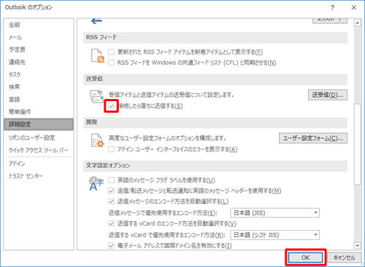Toggle 送信する vCard のエンコード方法を自動選択する
Image resolution: width=365 pixels, height=267 pixels.
111,223
